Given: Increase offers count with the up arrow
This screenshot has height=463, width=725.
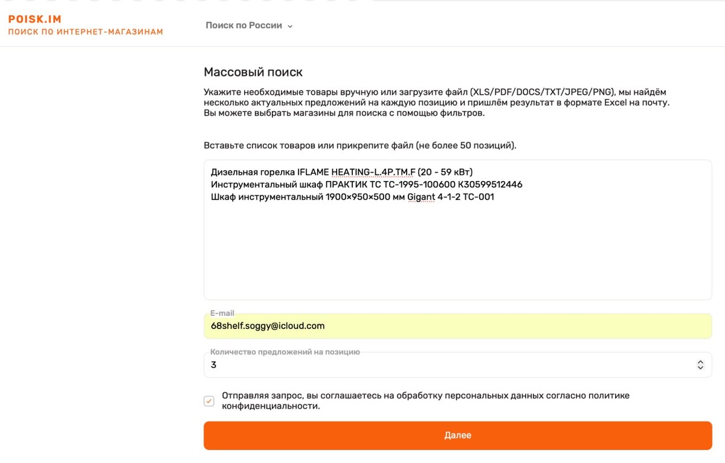Looking at the screenshot, I should [700, 362].
